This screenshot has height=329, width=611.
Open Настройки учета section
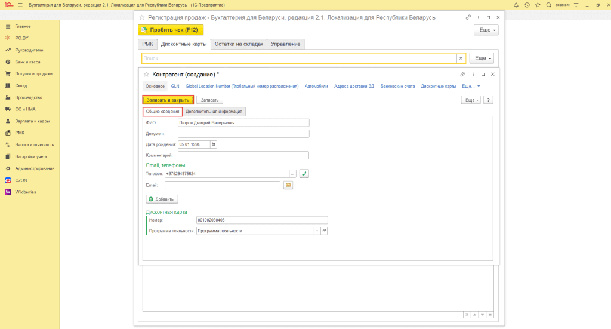pyautogui.click(x=30, y=156)
